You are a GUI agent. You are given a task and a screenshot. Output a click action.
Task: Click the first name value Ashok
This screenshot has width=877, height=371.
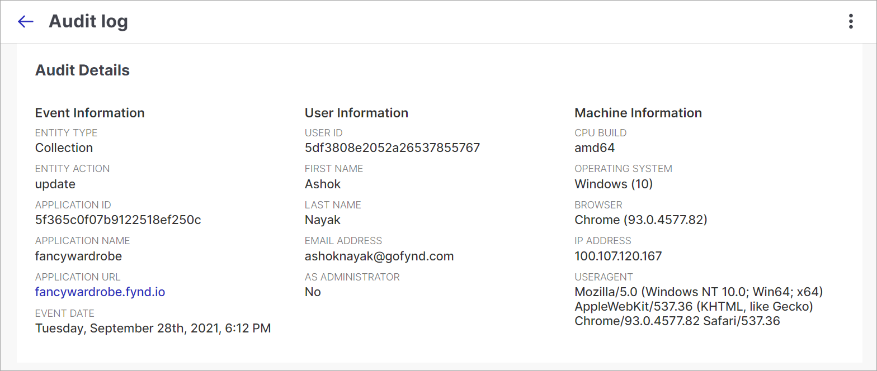tap(323, 184)
